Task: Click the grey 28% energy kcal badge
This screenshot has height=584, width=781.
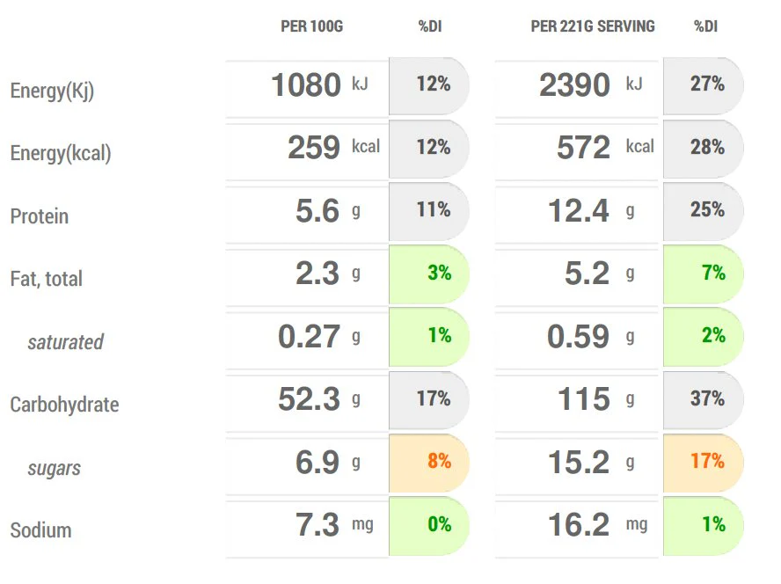Action: (704, 148)
